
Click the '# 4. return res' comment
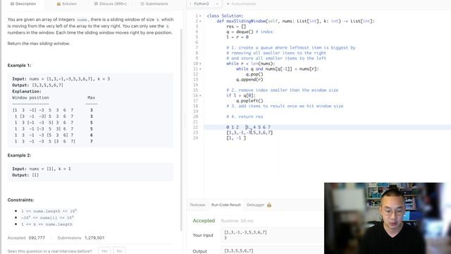[x=245, y=116]
